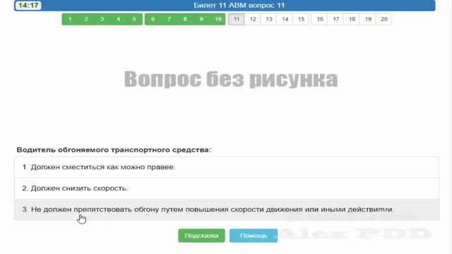The width and height of the screenshot is (452, 254).
Task: Choose answer 2 'Должен снизить скорость'
Action: pos(227,188)
